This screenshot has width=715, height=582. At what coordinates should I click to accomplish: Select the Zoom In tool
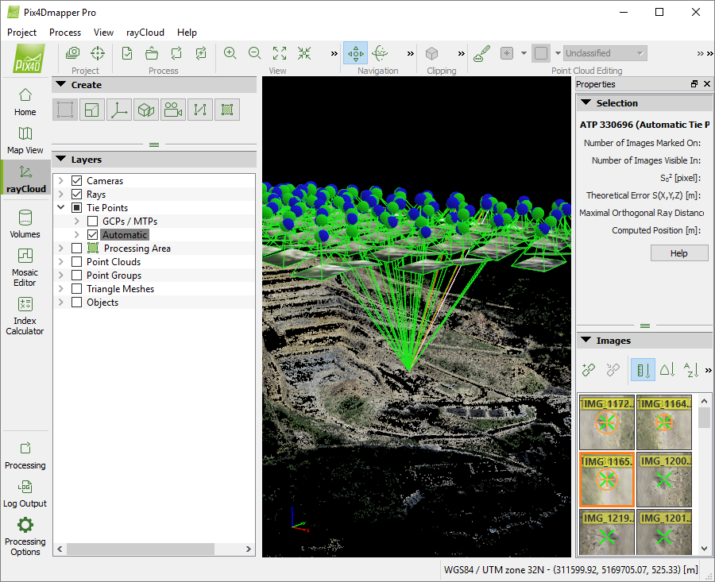[x=230, y=52]
